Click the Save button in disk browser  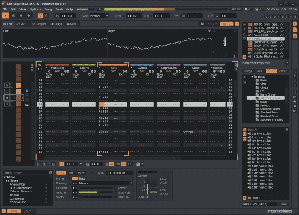tap(283, 204)
